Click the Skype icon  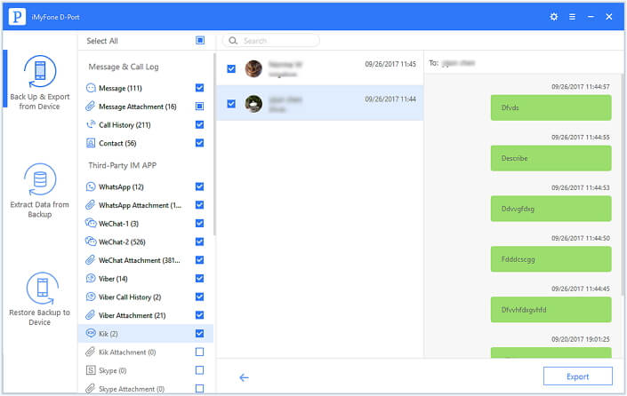[91, 370]
